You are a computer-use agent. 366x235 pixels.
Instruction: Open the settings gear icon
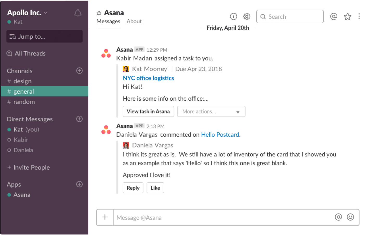(247, 16)
